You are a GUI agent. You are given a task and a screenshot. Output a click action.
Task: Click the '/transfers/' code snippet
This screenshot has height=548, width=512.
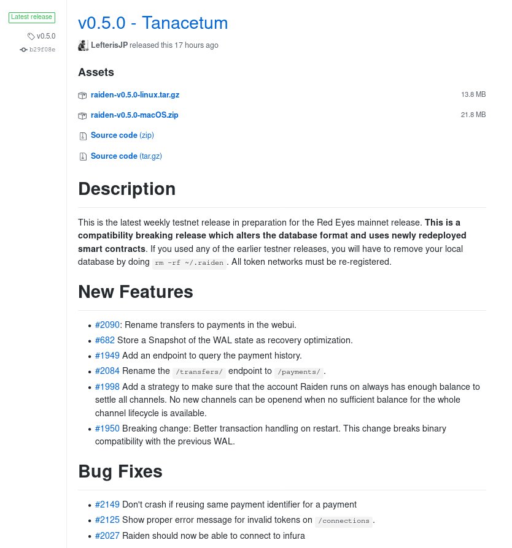click(199, 372)
